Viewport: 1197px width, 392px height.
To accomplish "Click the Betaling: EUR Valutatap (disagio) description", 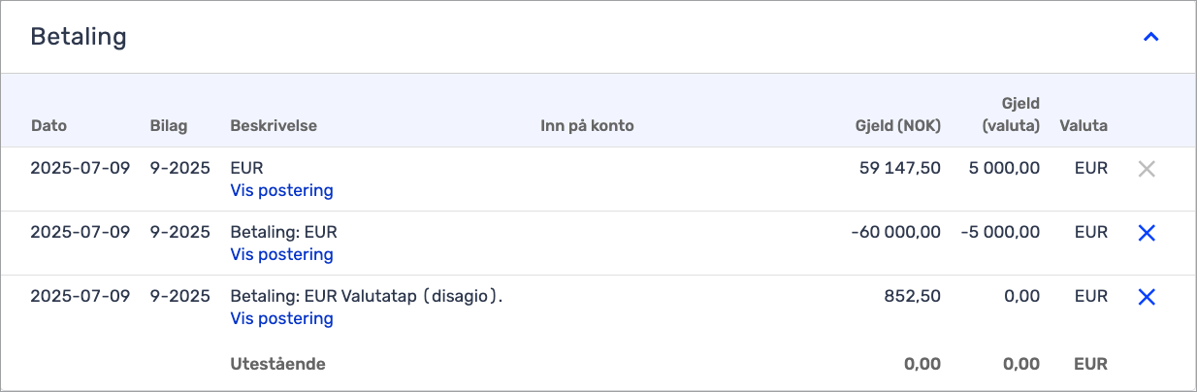I will (x=367, y=297).
